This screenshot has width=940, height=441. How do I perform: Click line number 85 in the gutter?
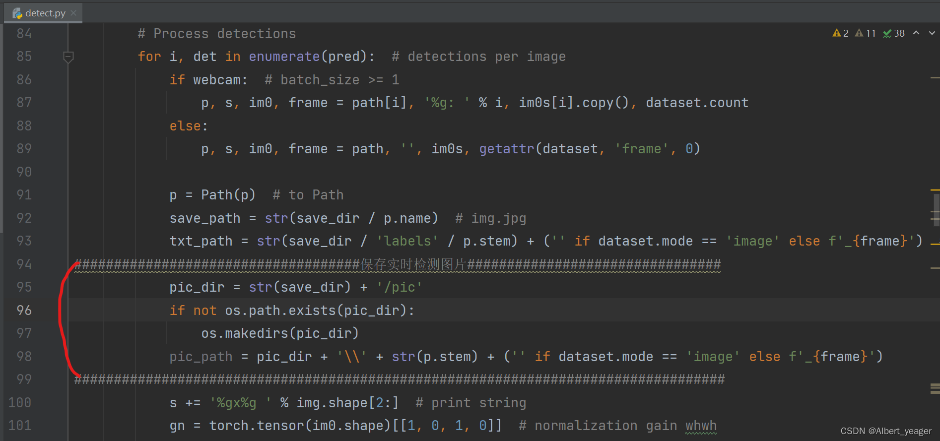click(24, 57)
